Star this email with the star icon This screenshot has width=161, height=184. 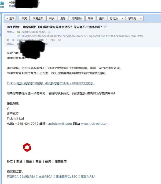pos(105,27)
